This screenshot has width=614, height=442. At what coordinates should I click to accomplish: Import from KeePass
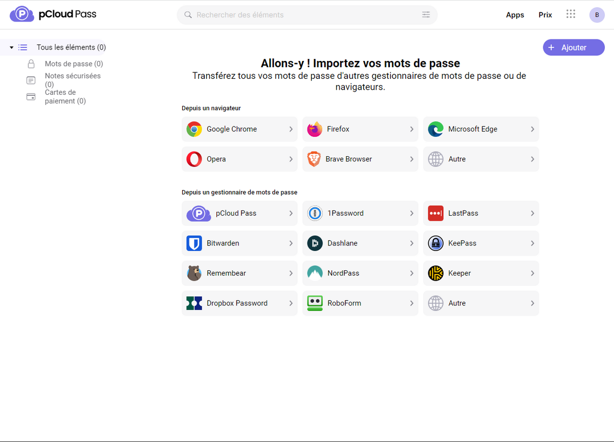(481, 243)
